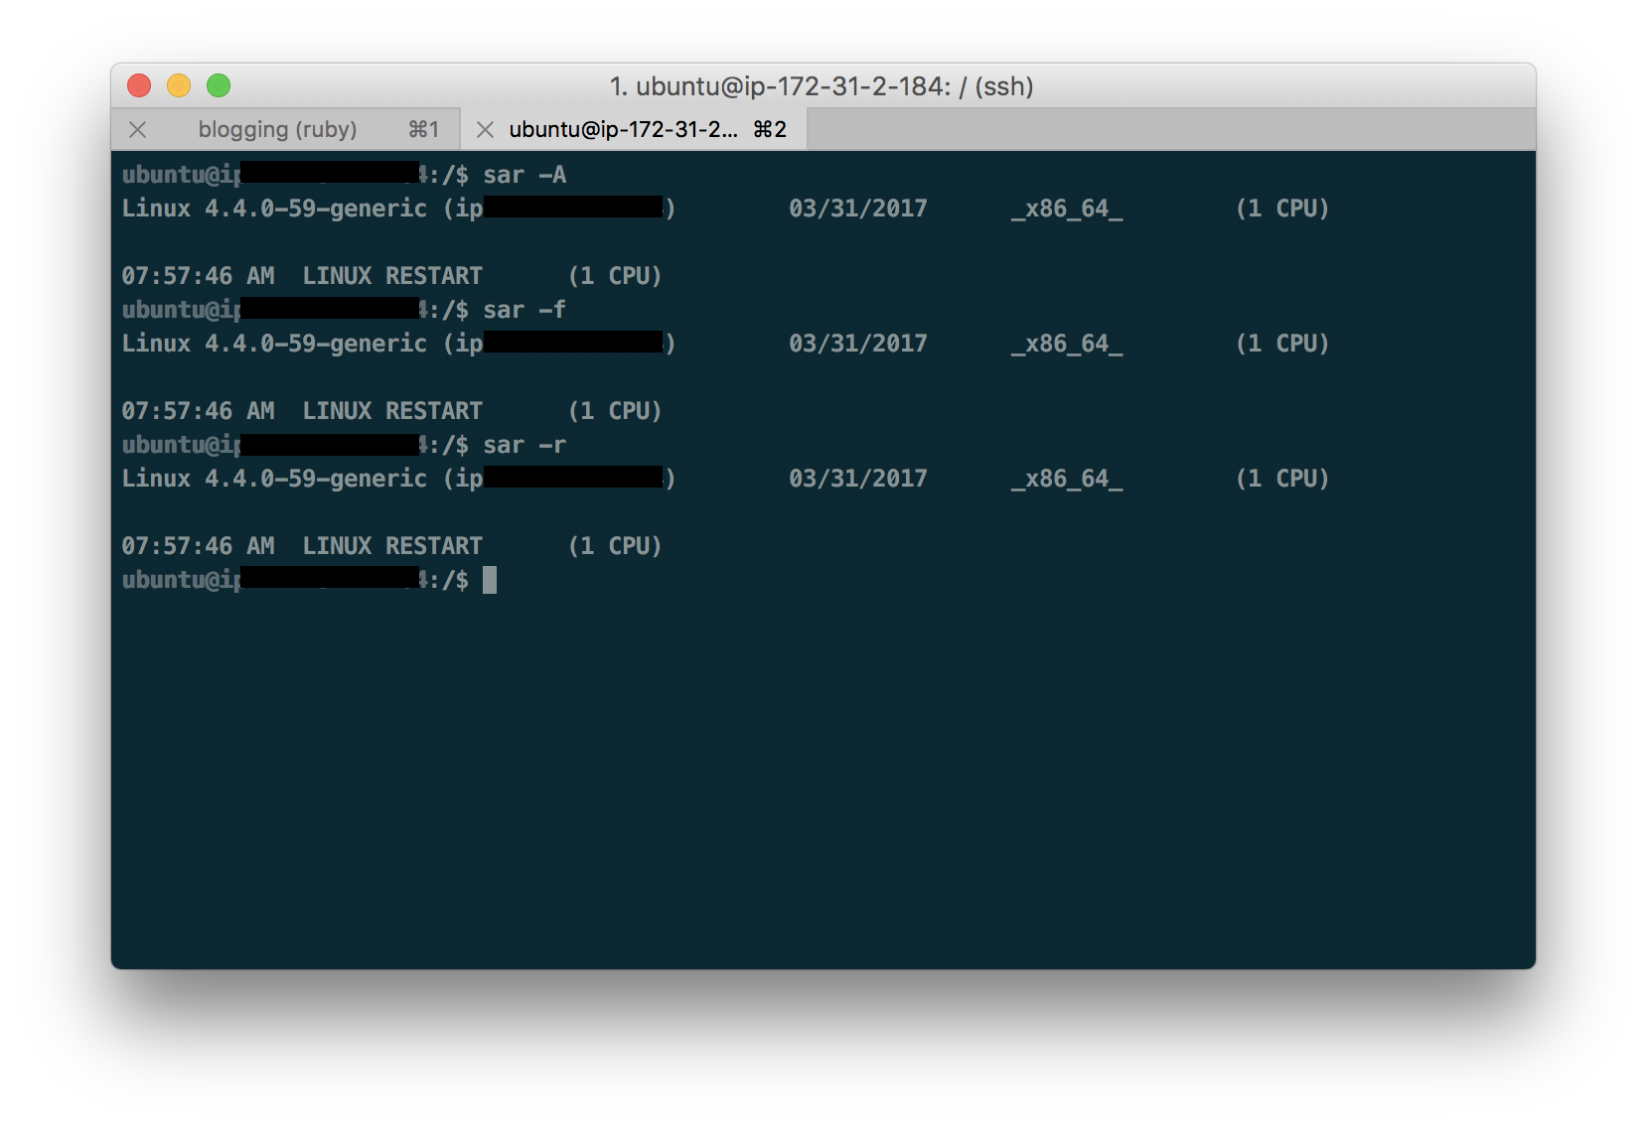1647x1128 pixels.
Task: Click '03/31/2017' in the sar -f output
Action: (858, 344)
